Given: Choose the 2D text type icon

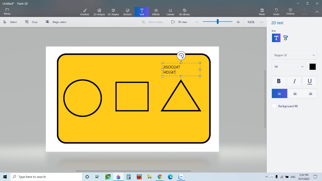Looking at the screenshot, I should pos(276,38).
